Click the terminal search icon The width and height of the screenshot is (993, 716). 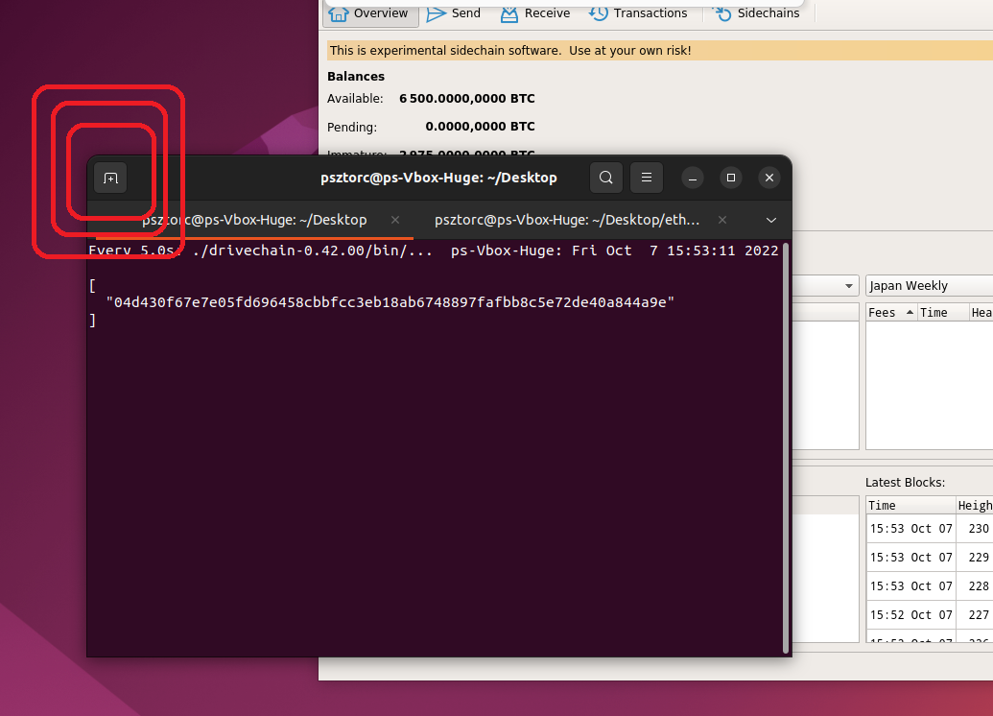(606, 178)
